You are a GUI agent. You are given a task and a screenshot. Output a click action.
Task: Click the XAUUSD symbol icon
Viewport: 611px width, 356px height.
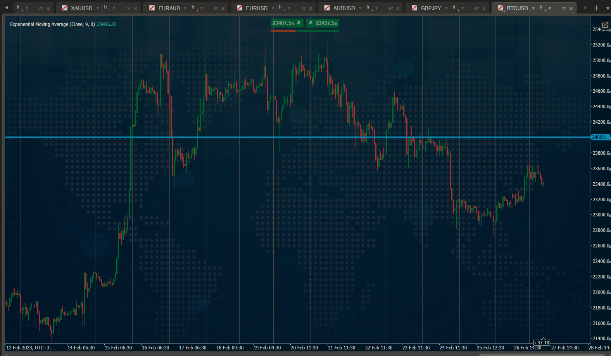65,8
